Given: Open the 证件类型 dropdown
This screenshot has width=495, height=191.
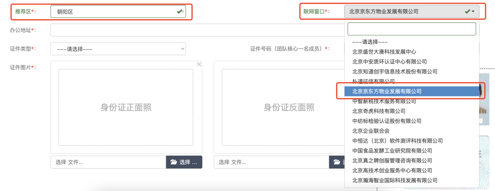Looking at the screenshot, I should [118, 49].
